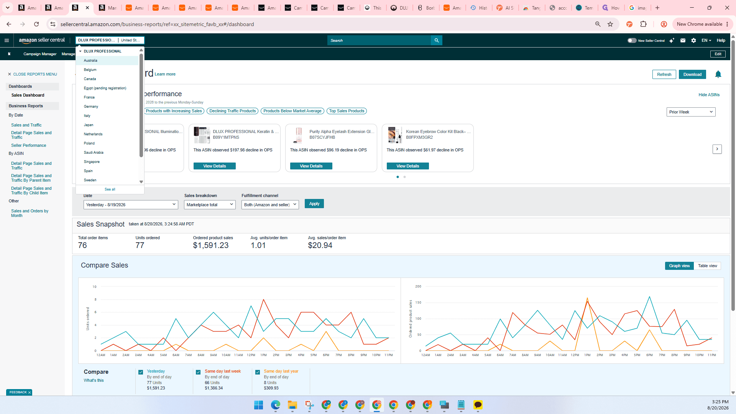Open the Date dropdown showing Yesterday
This screenshot has height=414, width=736.
131,205
